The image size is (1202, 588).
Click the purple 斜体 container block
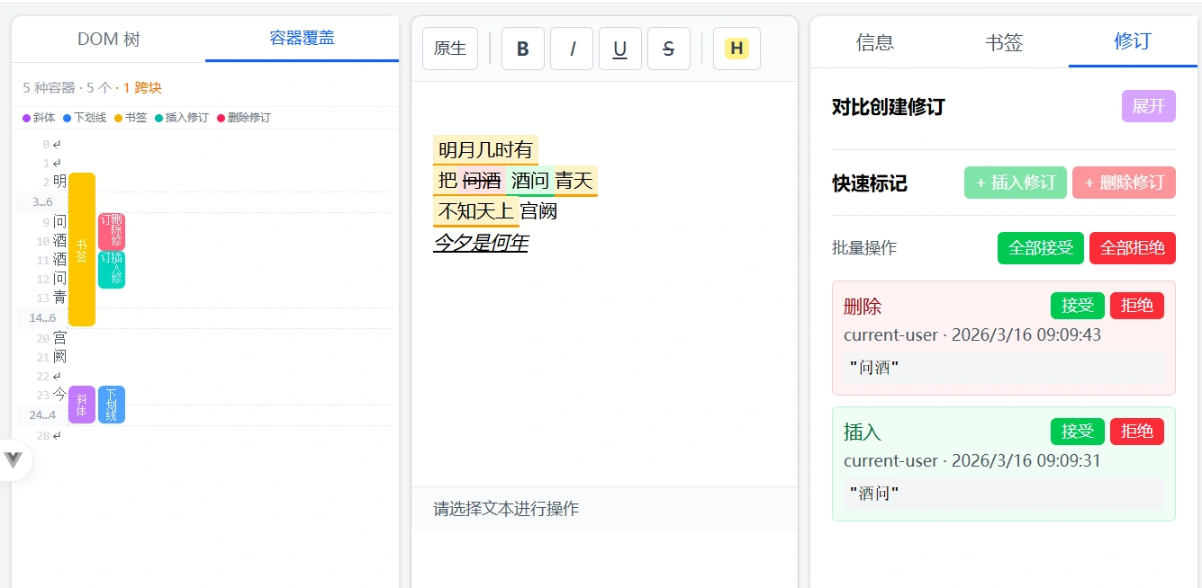tap(81, 405)
